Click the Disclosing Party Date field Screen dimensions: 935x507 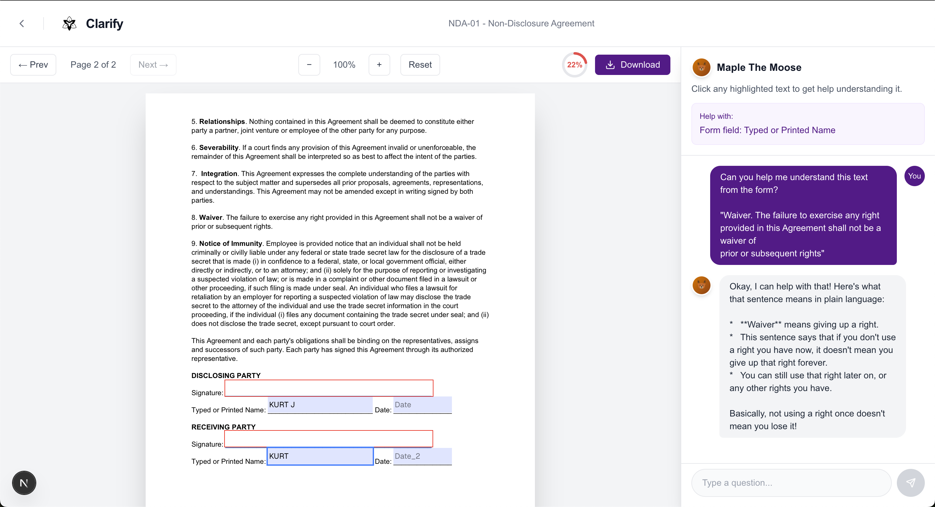[422, 405]
